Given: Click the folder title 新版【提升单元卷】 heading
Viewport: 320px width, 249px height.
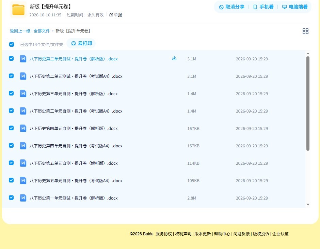Looking at the screenshot, I should 51,6.
